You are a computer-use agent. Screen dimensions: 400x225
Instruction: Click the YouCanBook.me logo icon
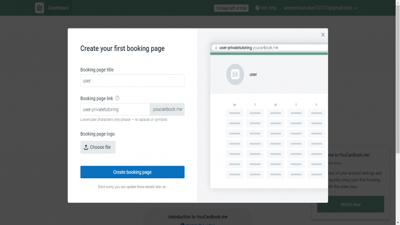tap(39, 8)
